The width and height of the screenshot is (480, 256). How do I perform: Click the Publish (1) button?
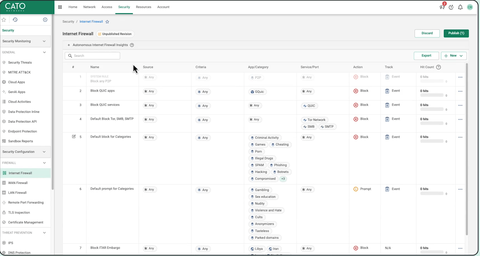456,33
